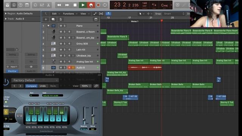242x136 pixels.
Task: Click the green Play button
Action: coord(83,5)
